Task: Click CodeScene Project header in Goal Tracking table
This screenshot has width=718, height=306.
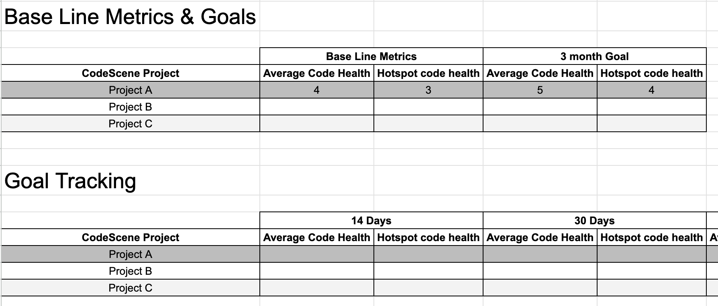Action: click(131, 238)
